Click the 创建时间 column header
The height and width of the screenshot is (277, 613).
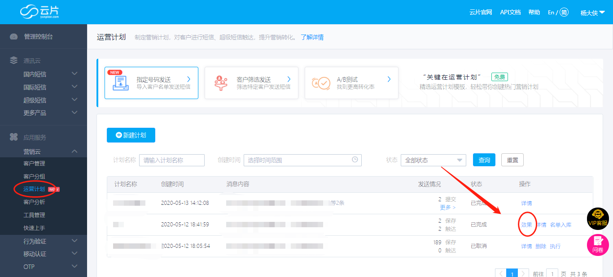click(172, 184)
